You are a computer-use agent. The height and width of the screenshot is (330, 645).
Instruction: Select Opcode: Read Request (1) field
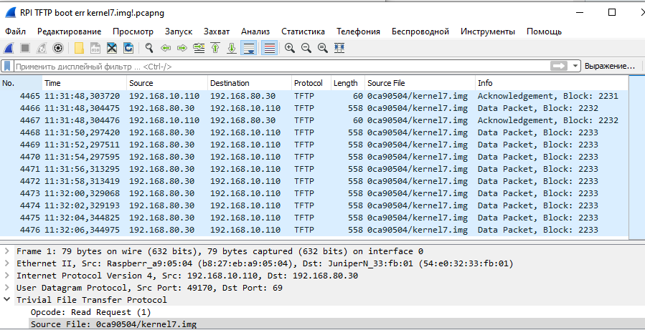(x=91, y=312)
